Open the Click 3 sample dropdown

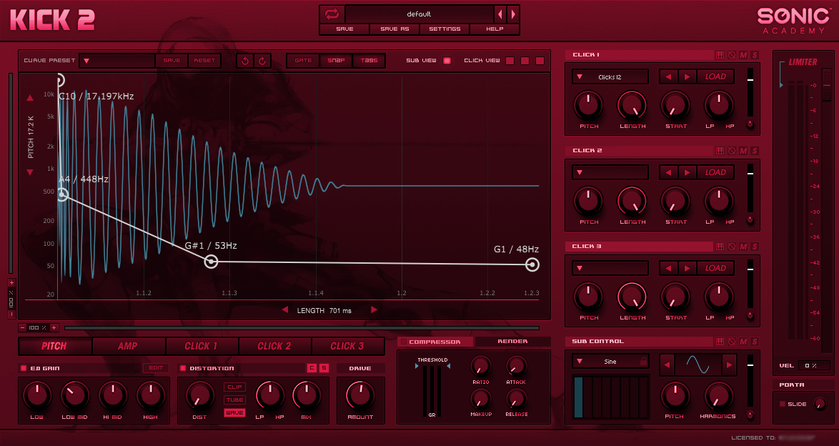pyautogui.click(x=610, y=268)
